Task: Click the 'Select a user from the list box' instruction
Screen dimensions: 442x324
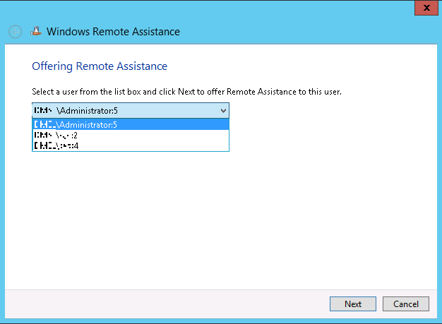Action: [186, 92]
